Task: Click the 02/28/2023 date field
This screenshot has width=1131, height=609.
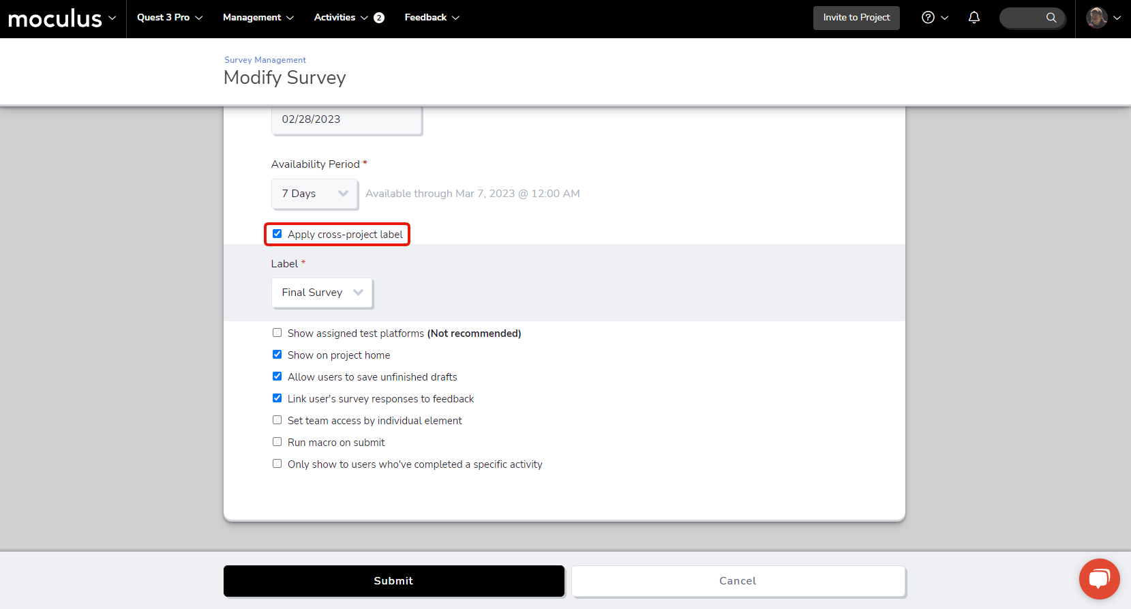Action: tap(347, 120)
